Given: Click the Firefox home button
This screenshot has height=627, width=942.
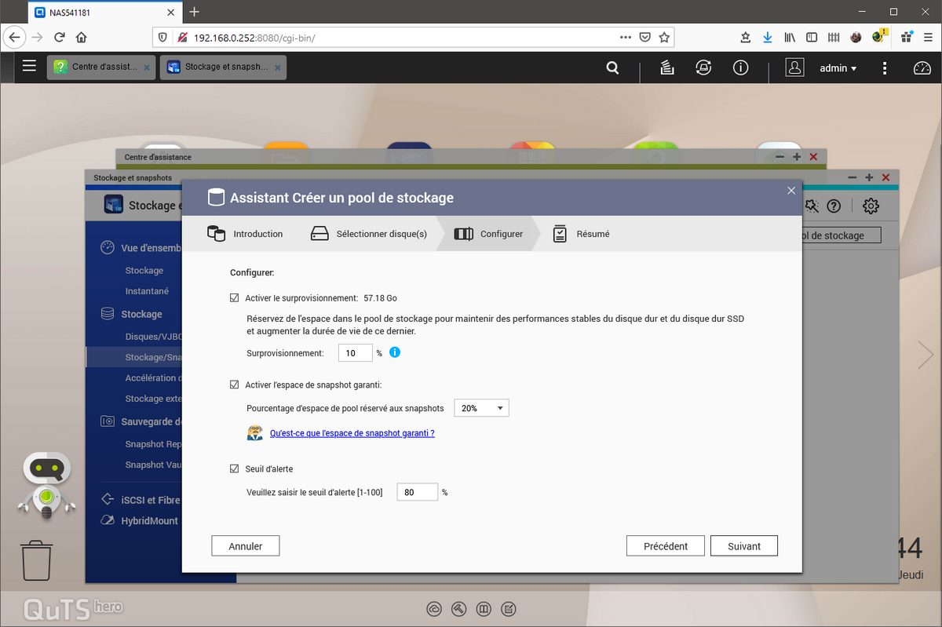Looking at the screenshot, I should (x=81, y=37).
